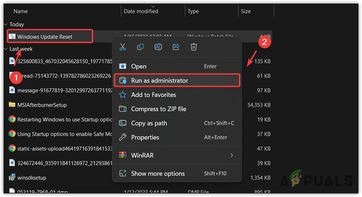The image size is (362, 197).
Task: Collapse the Today group
Action: coord(5,24)
